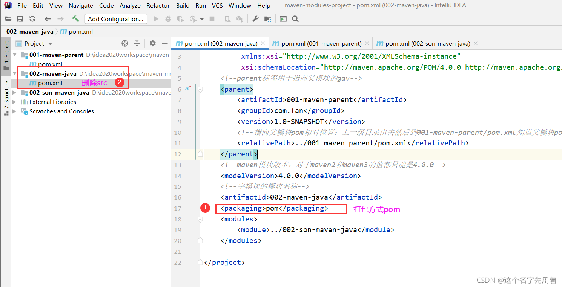Navigate Forward with the right arrow icon
Viewport: 562px width, 287px height.
[x=60, y=19]
